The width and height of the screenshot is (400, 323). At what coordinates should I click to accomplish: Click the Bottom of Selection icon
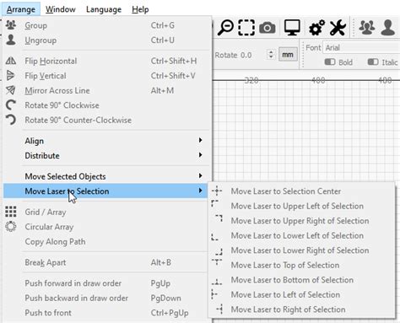(x=217, y=282)
